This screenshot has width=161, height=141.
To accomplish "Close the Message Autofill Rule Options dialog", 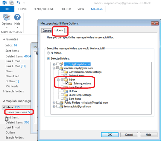I will 155,23.
